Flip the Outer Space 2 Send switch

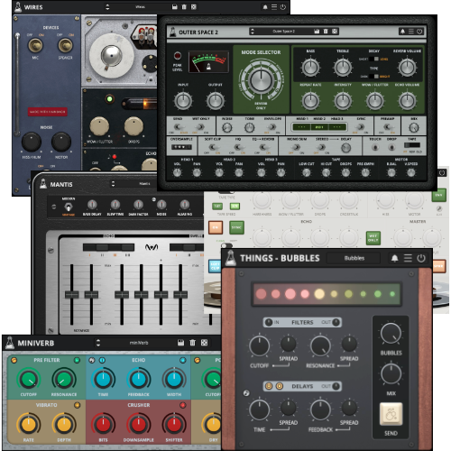coord(178,127)
